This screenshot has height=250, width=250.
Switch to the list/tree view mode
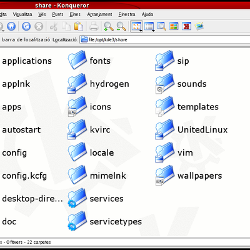click(148, 26)
